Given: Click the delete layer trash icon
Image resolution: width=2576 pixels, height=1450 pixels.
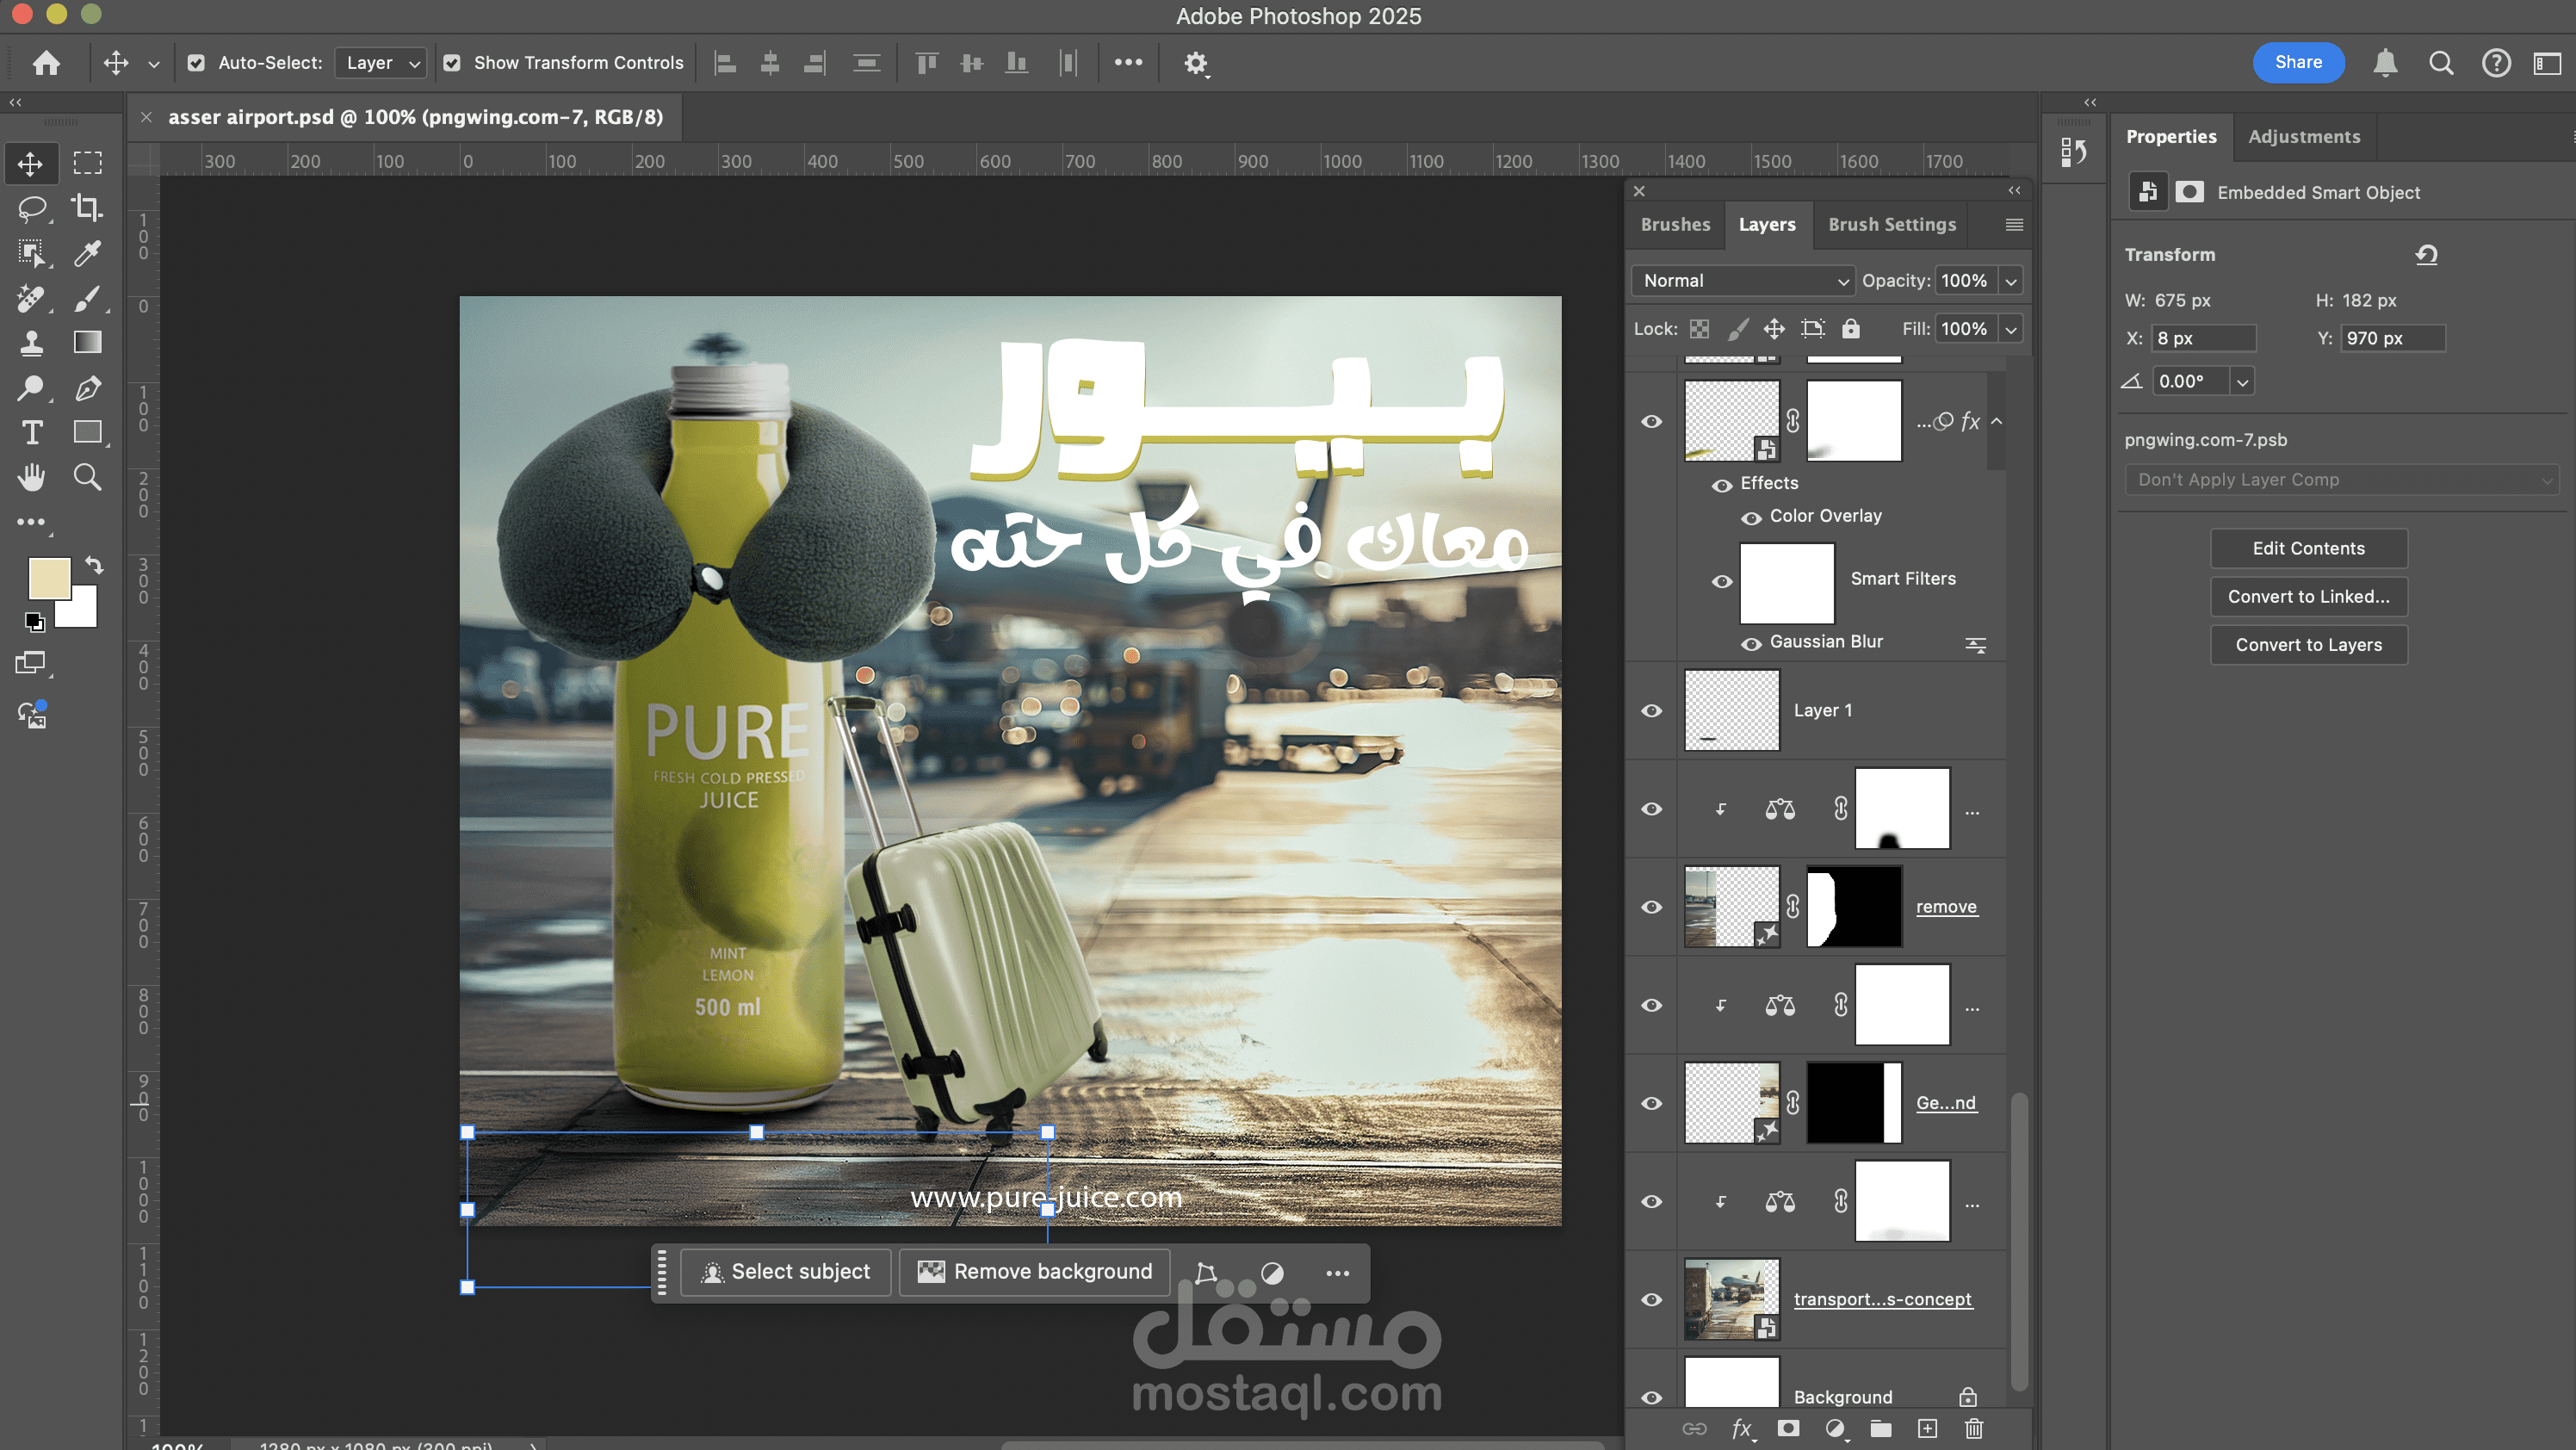Looking at the screenshot, I should (x=1973, y=1428).
